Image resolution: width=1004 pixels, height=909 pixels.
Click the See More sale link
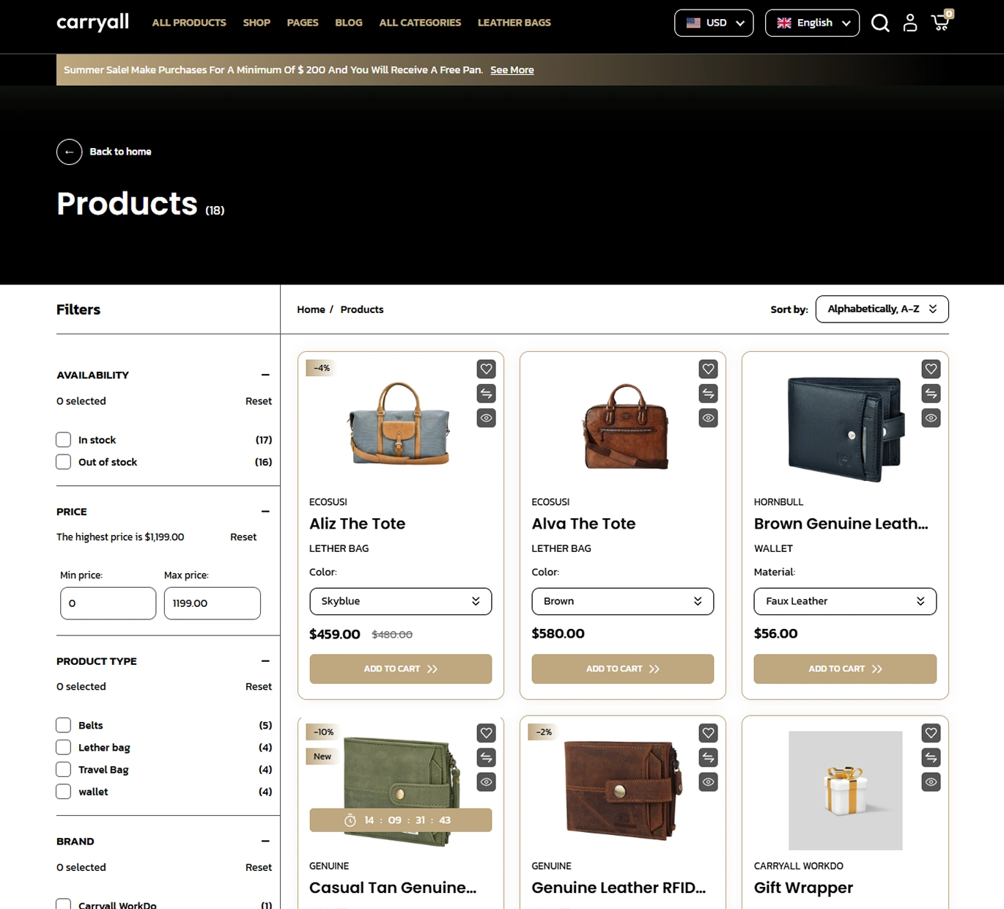click(512, 70)
